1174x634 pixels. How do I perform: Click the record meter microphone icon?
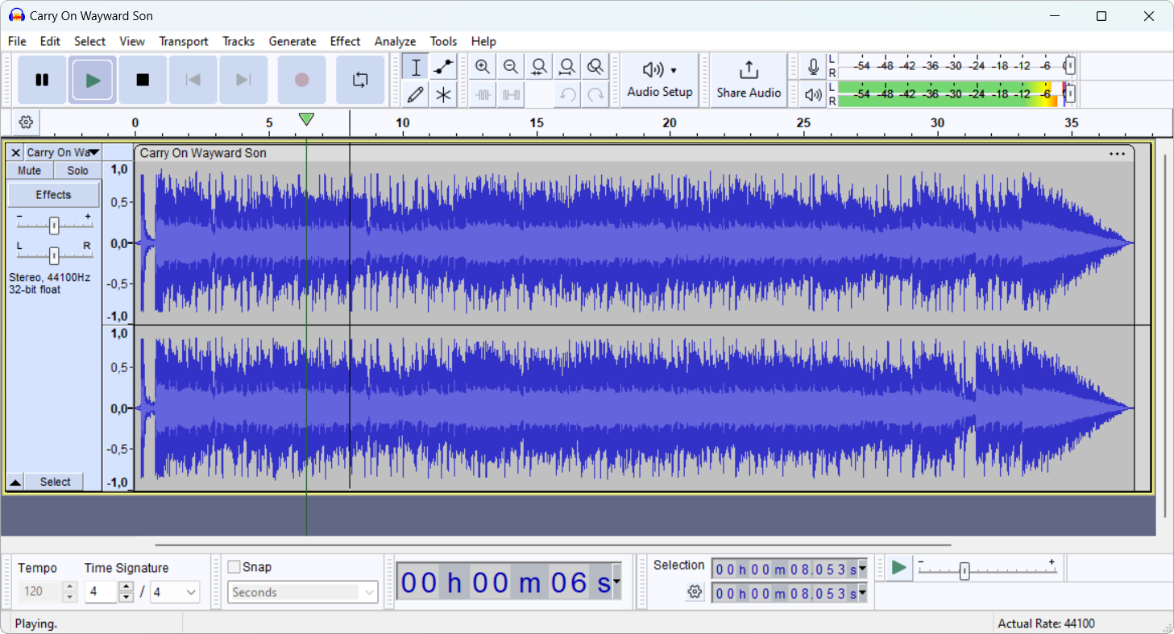(x=813, y=67)
